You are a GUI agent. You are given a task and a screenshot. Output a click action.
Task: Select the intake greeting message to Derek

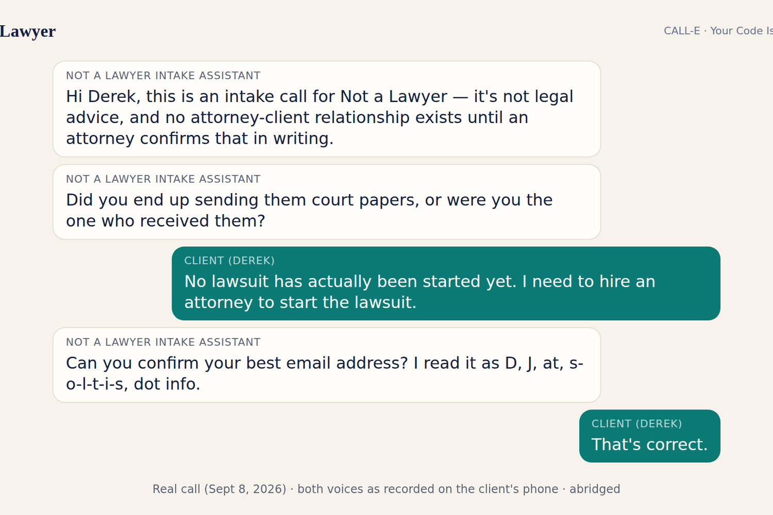point(327,109)
